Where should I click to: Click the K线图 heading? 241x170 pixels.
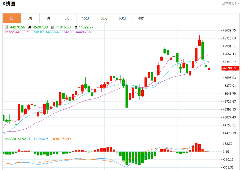click(x=9, y=4)
